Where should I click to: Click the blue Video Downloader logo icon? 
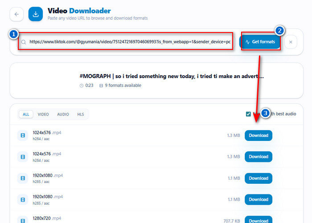coord(36,14)
